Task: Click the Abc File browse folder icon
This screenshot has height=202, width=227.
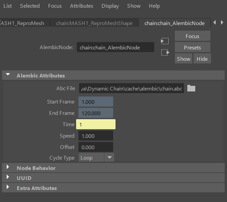Action: (191, 88)
